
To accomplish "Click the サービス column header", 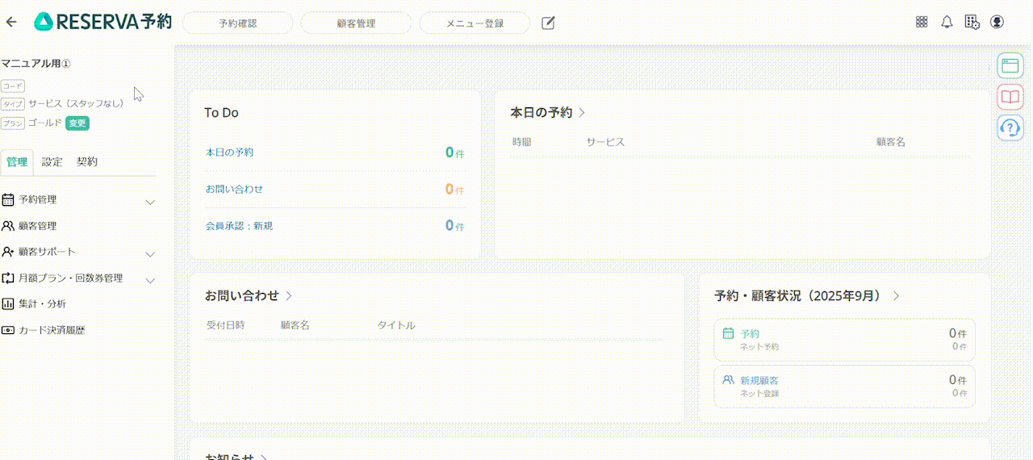I will [x=605, y=142].
